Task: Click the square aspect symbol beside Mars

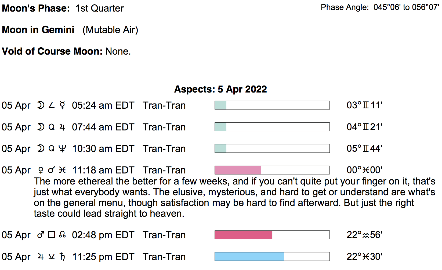Action: (52, 235)
